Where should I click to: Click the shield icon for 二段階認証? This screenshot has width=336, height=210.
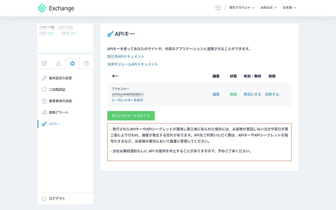tap(44, 89)
